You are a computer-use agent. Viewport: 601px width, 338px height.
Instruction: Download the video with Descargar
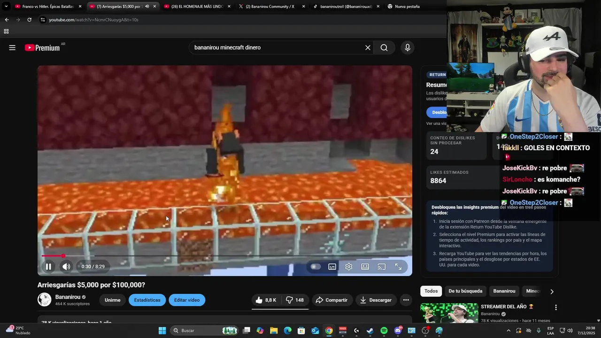376,300
